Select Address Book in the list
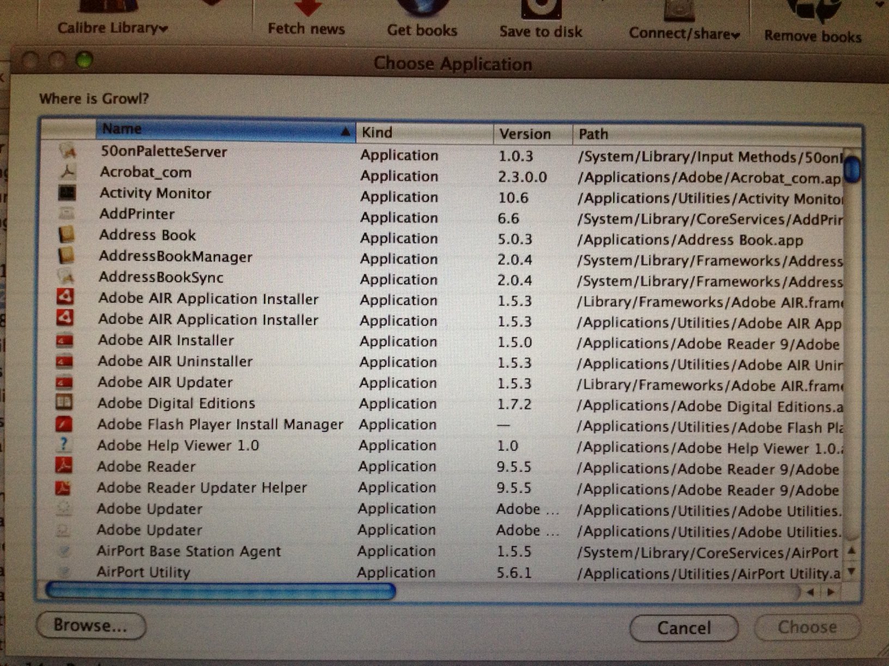 tap(148, 235)
